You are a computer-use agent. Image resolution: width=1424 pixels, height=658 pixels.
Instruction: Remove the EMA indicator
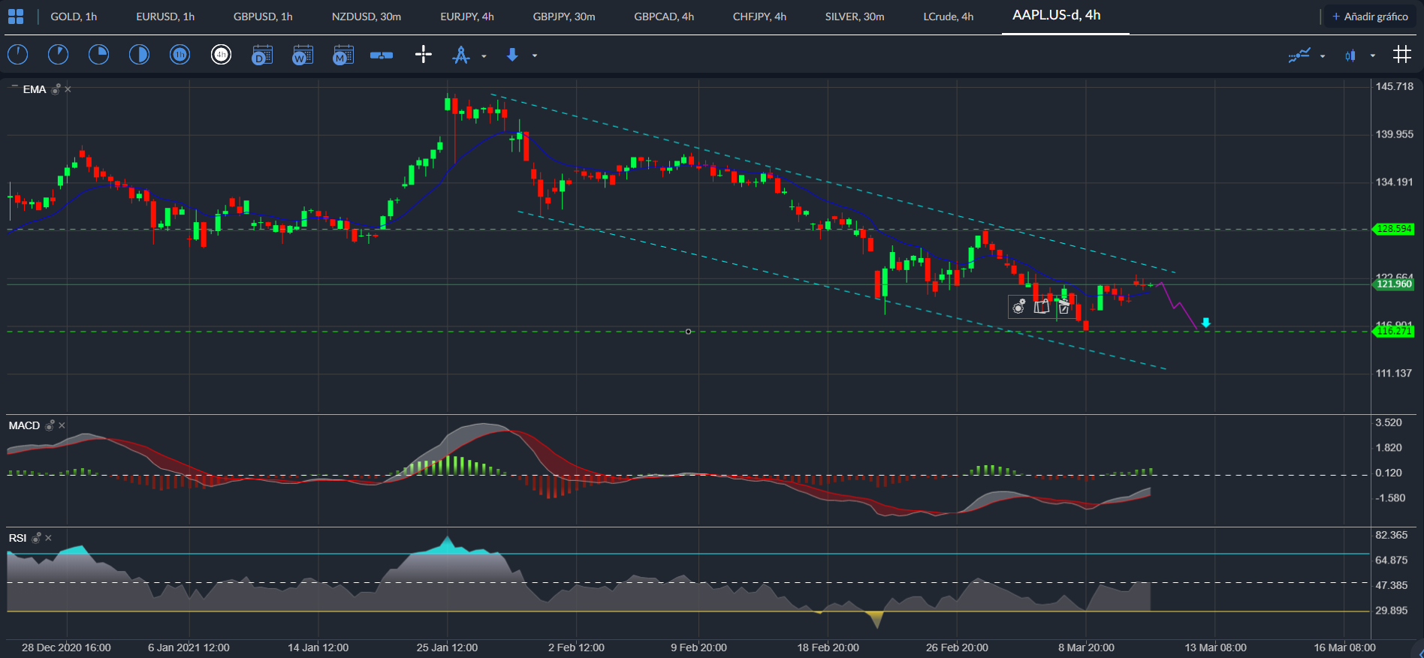click(x=68, y=89)
